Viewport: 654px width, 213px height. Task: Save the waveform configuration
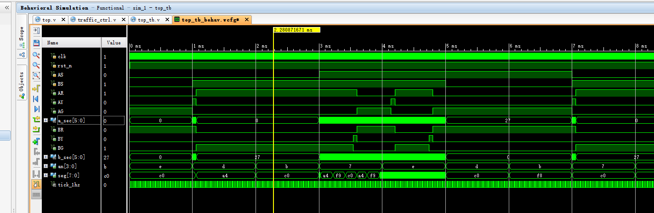pos(36,43)
